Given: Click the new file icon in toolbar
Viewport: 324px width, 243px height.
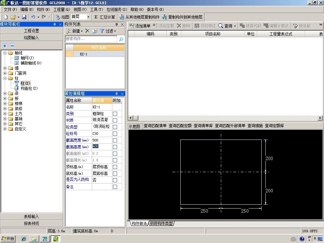Looking at the screenshot, I should pyautogui.click(x=6, y=17).
